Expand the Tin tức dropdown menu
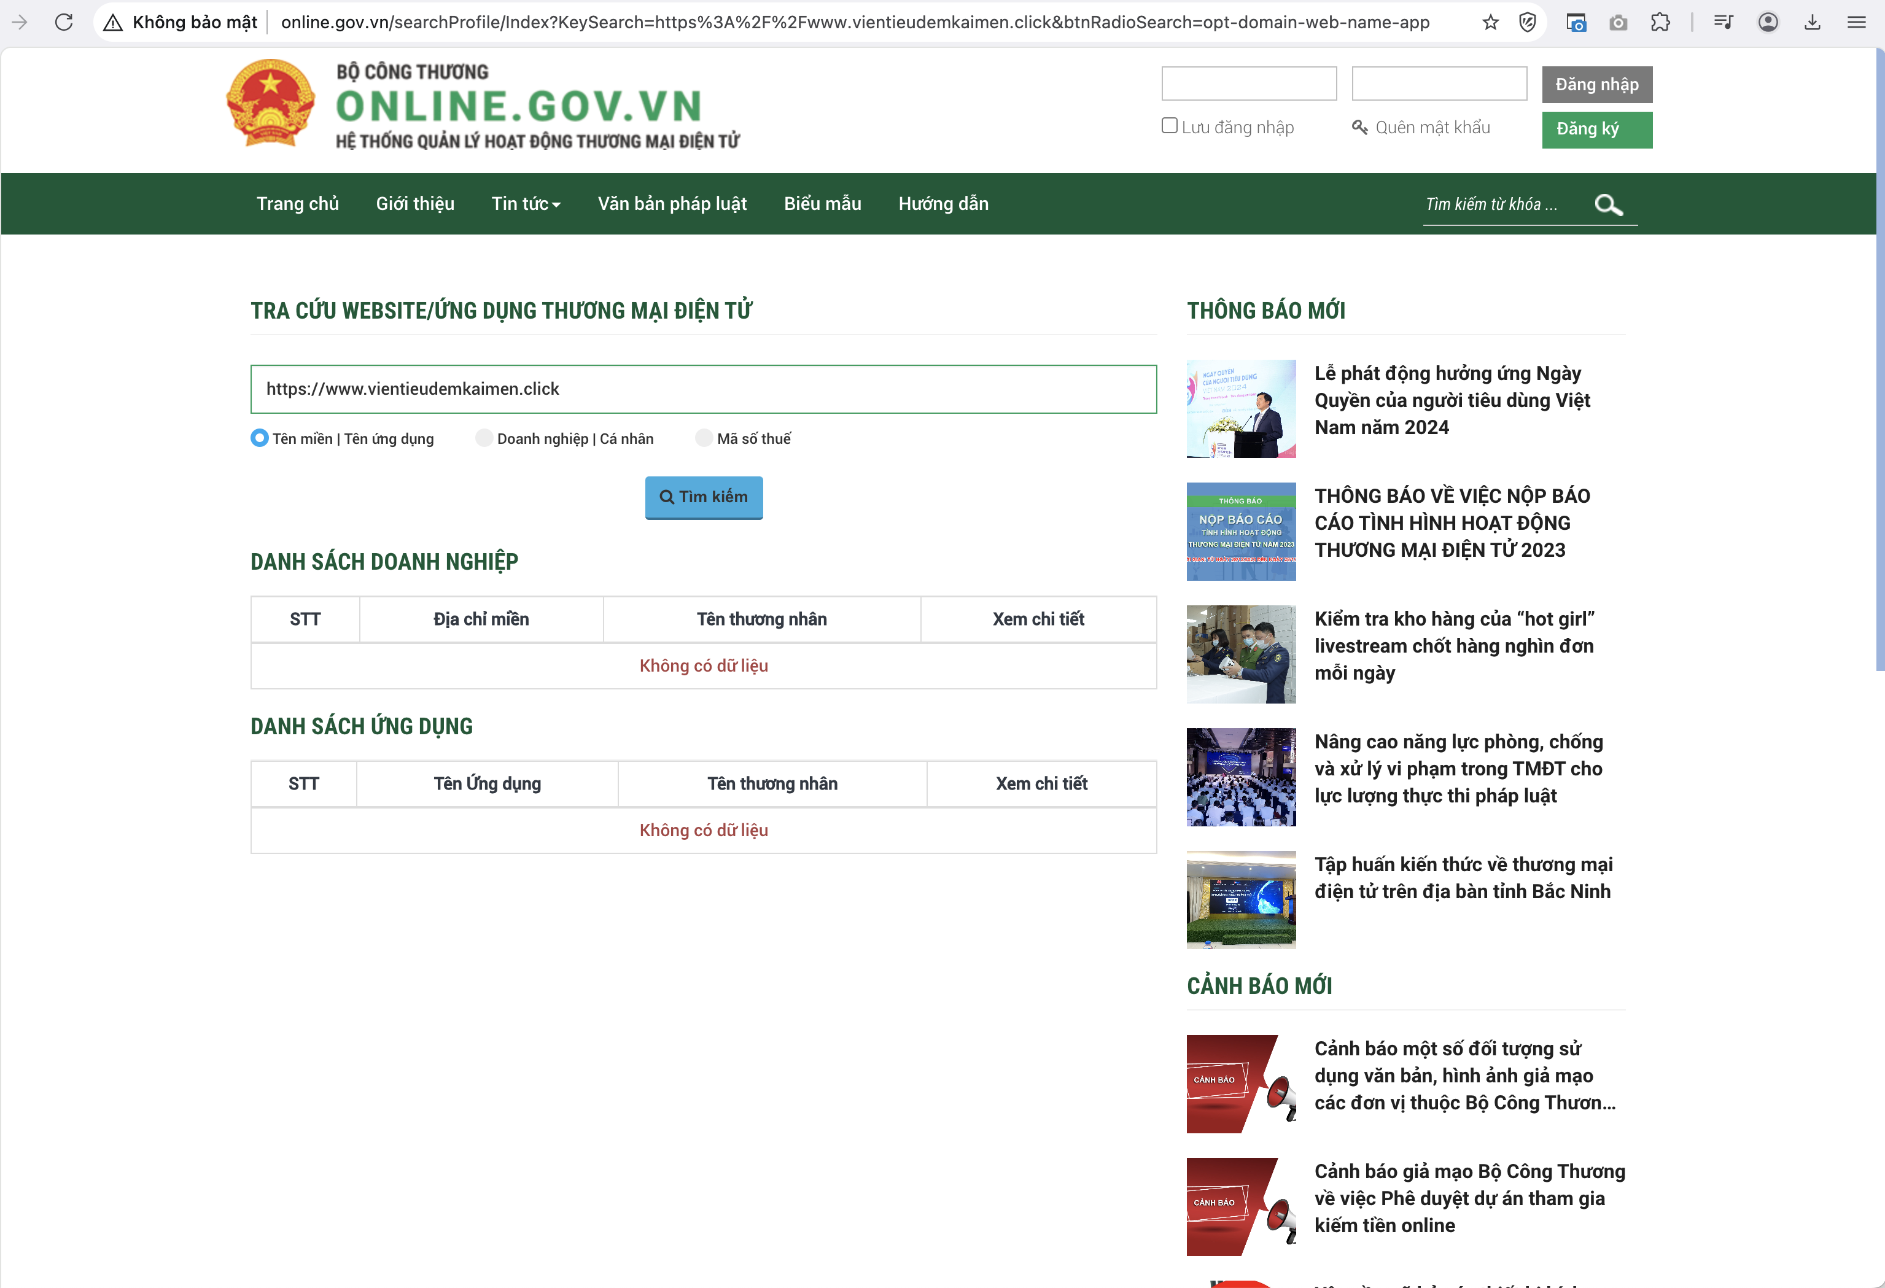 pyautogui.click(x=526, y=204)
